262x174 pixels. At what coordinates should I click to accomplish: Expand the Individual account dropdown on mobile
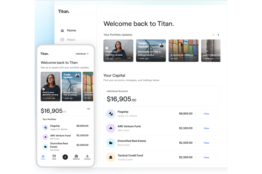pyautogui.click(x=82, y=54)
